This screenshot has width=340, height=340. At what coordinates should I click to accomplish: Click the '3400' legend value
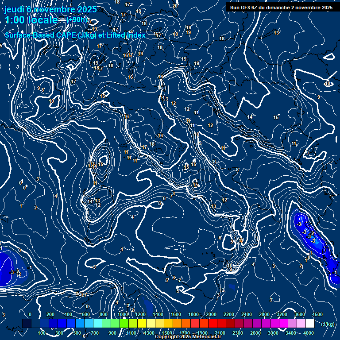[291, 333]
